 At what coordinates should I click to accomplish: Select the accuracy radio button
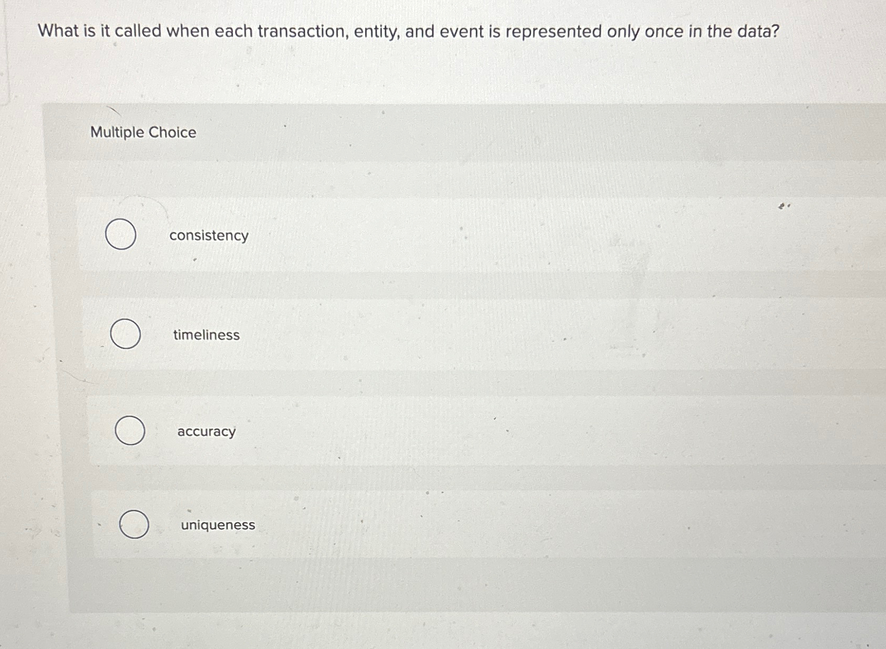tap(130, 431)
